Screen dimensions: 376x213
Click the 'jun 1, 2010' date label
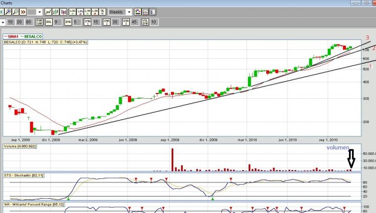coord(288,140)
